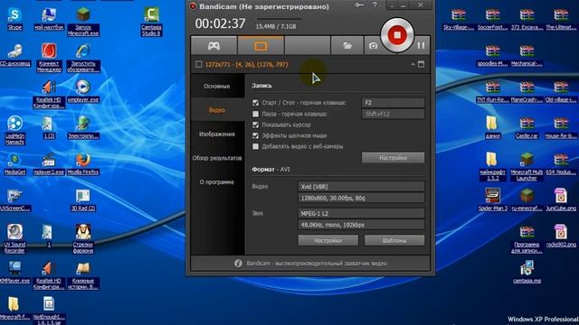Open Коннект Менеджер desktop icon

click(49, 58)
